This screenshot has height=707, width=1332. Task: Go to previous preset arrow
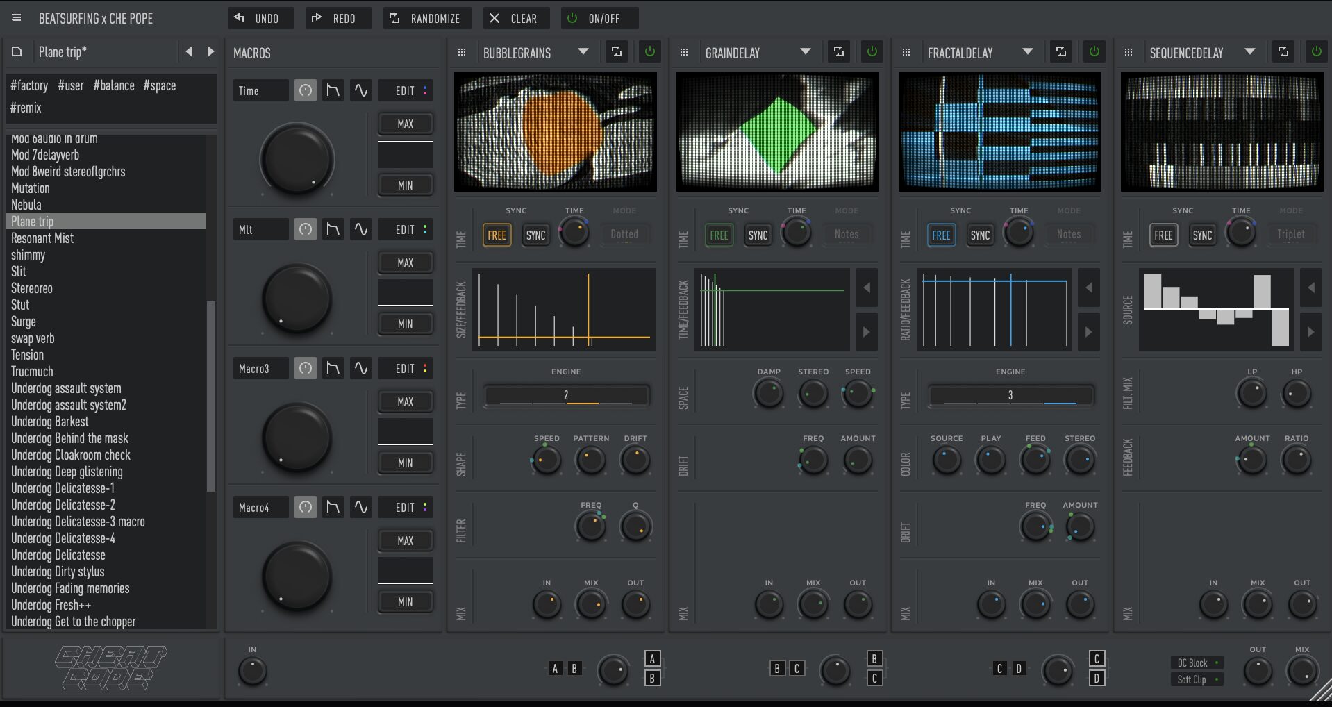pyautogui.click(x=189, y=51)
